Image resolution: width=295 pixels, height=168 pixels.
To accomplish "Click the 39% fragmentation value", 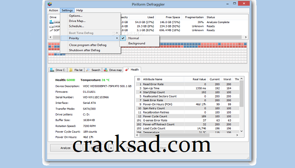I will [201, 22].
